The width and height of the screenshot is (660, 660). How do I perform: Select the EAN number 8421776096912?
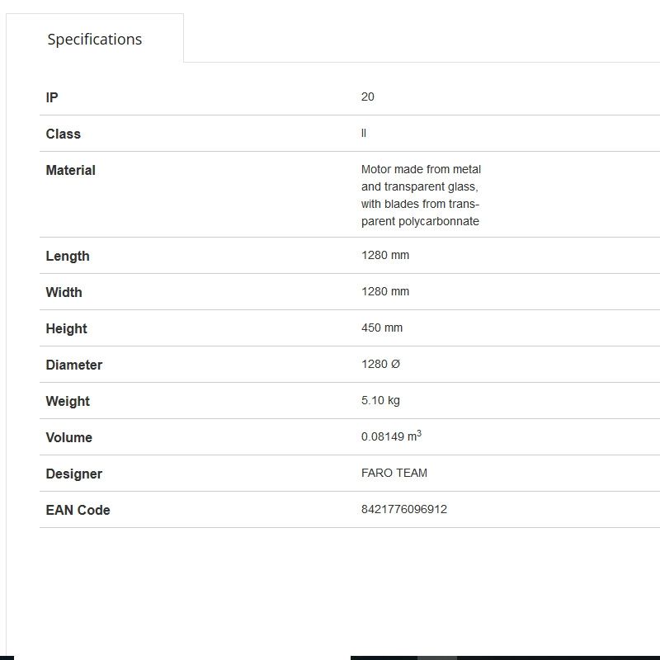tap(404, 509)
